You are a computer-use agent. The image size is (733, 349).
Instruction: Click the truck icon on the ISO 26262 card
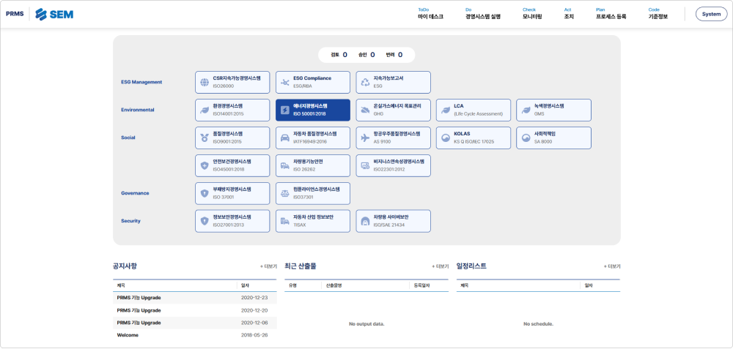(284, 165)
